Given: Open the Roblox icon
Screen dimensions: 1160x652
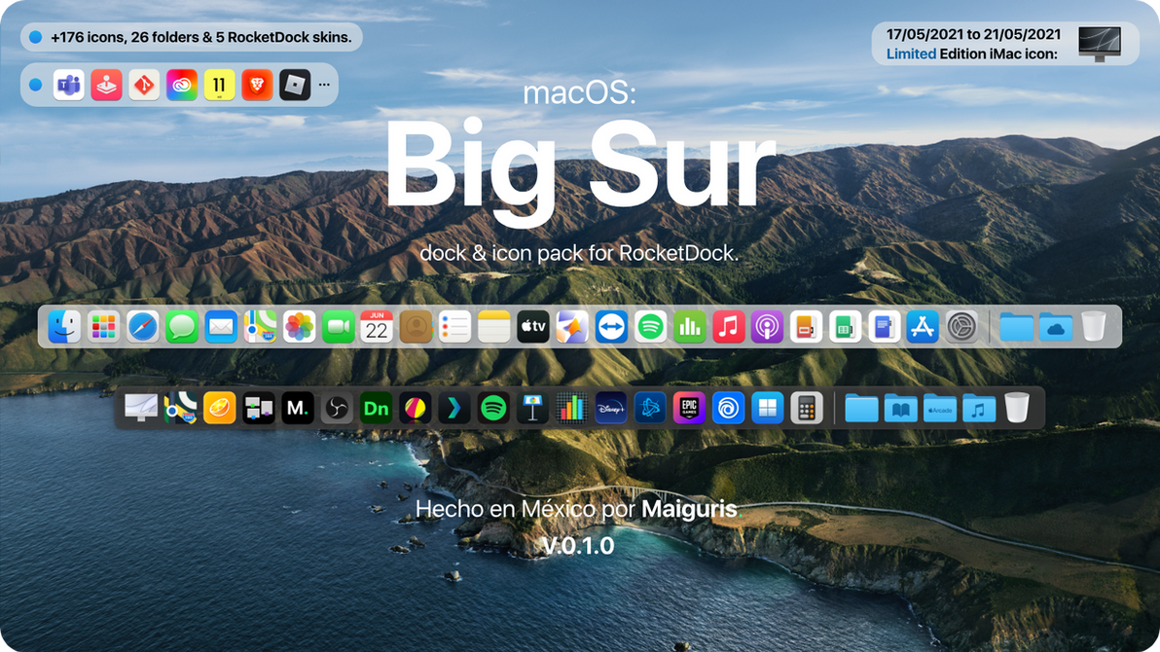Looking at the screenshot, I should [x=295, y=85].
